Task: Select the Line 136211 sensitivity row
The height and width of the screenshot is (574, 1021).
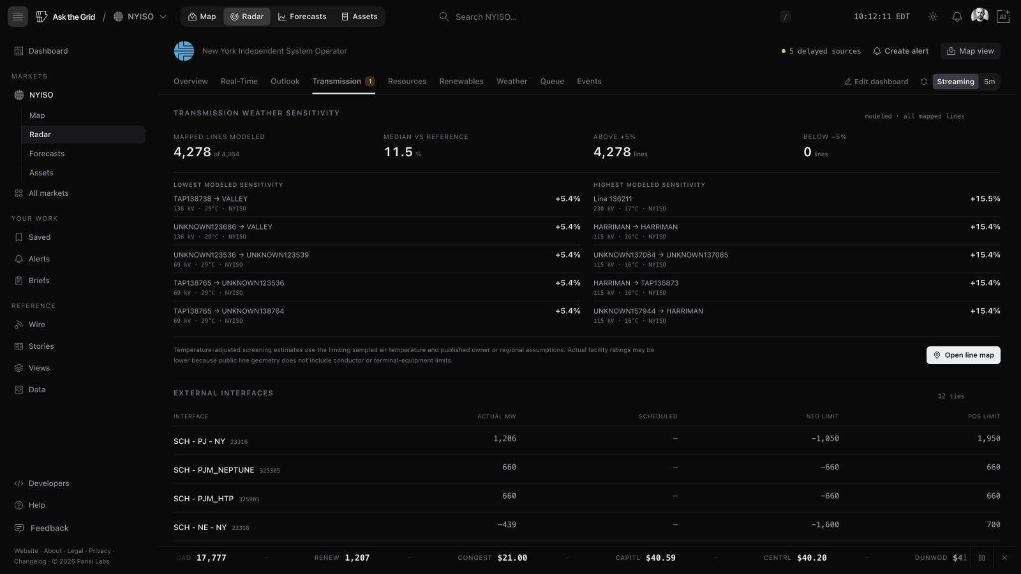Action: [797, 203]
